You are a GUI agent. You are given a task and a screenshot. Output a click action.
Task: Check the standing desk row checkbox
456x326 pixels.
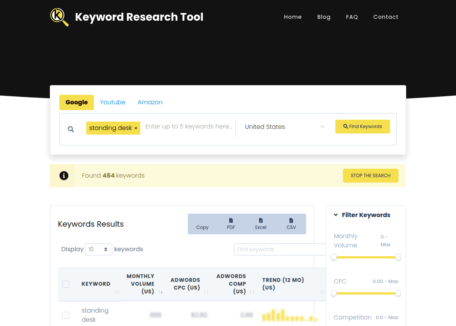pos(66,315)
